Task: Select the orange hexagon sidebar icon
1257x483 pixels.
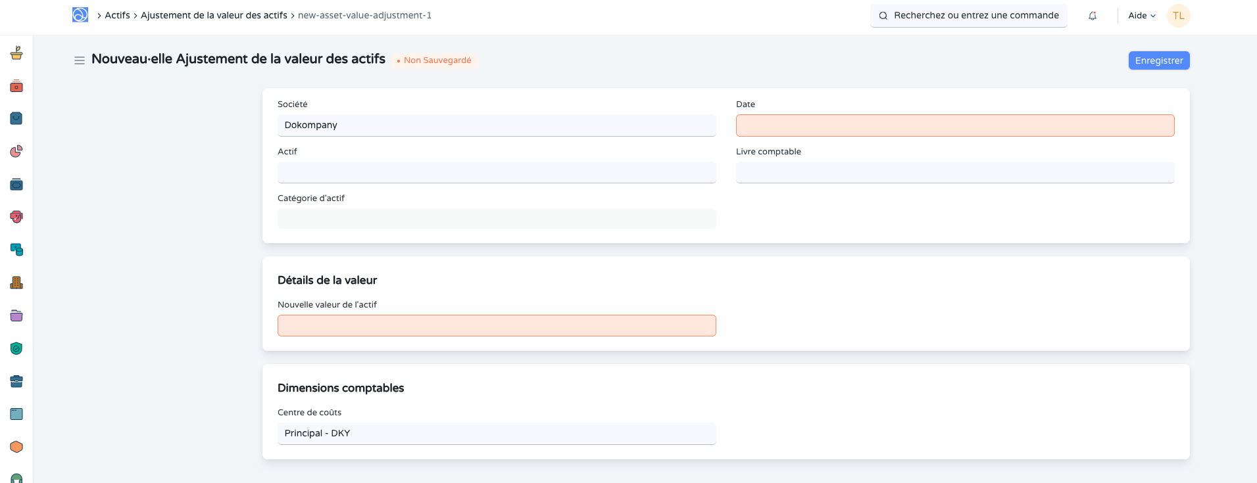Action: tap(16, 447)
